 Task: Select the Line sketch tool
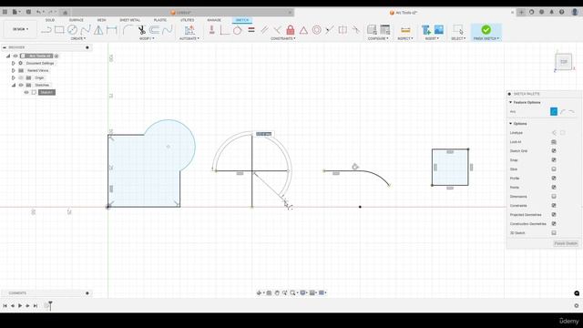click(x=46, y=30)
